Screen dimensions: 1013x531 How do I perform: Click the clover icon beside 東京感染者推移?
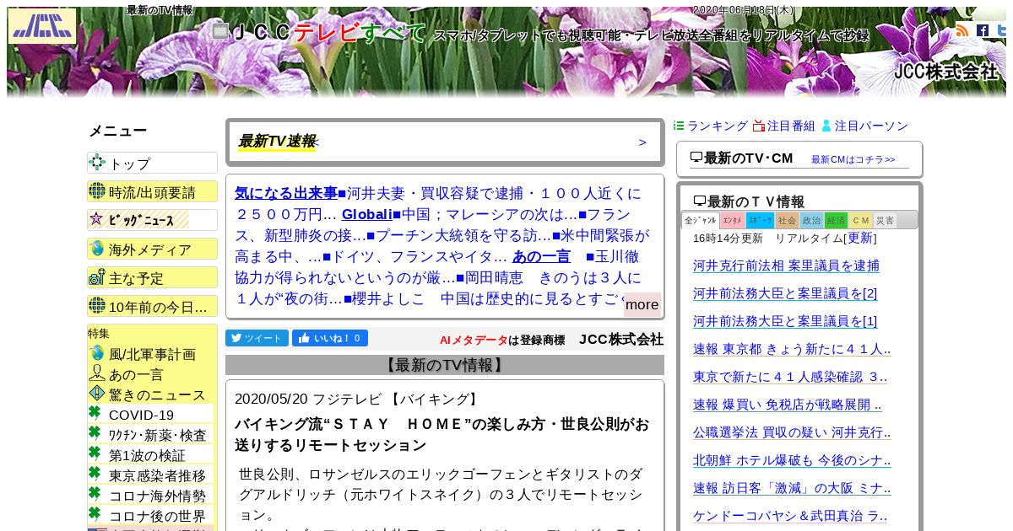tap(95, 473)
